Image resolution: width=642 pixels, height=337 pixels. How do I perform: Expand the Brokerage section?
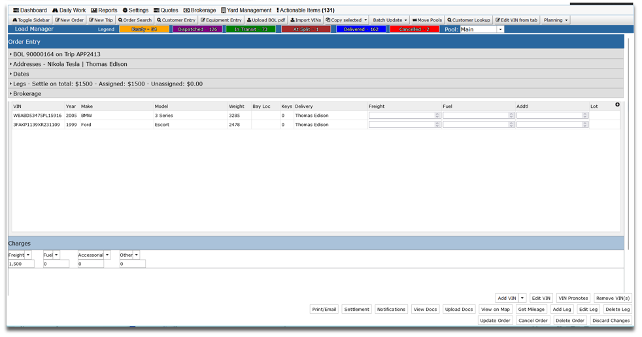coord(316,93)
